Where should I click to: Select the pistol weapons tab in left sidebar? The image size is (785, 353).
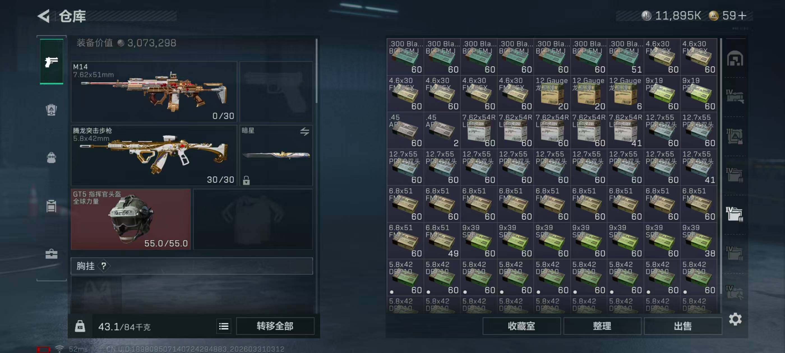[52, 62]
